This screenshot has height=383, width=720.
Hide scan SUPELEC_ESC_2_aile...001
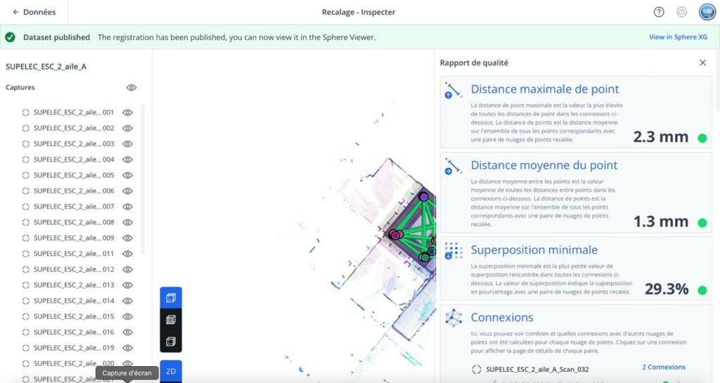(128, 112)
